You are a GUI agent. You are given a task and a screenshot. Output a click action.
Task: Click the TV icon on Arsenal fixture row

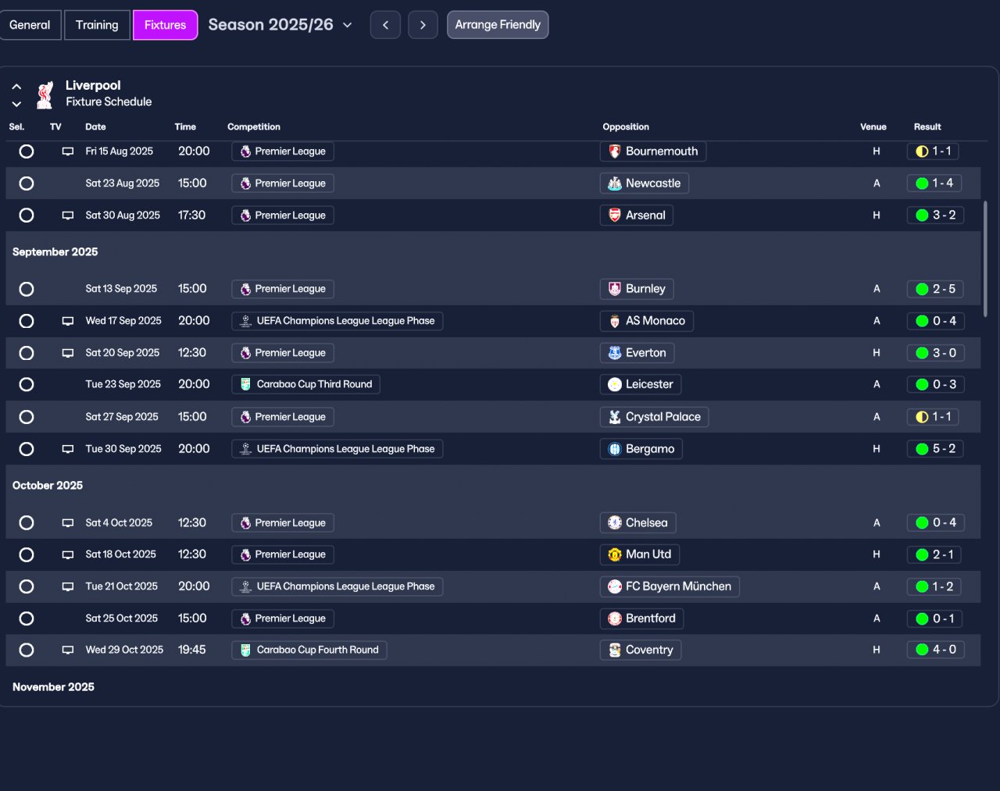click(68, 216)
